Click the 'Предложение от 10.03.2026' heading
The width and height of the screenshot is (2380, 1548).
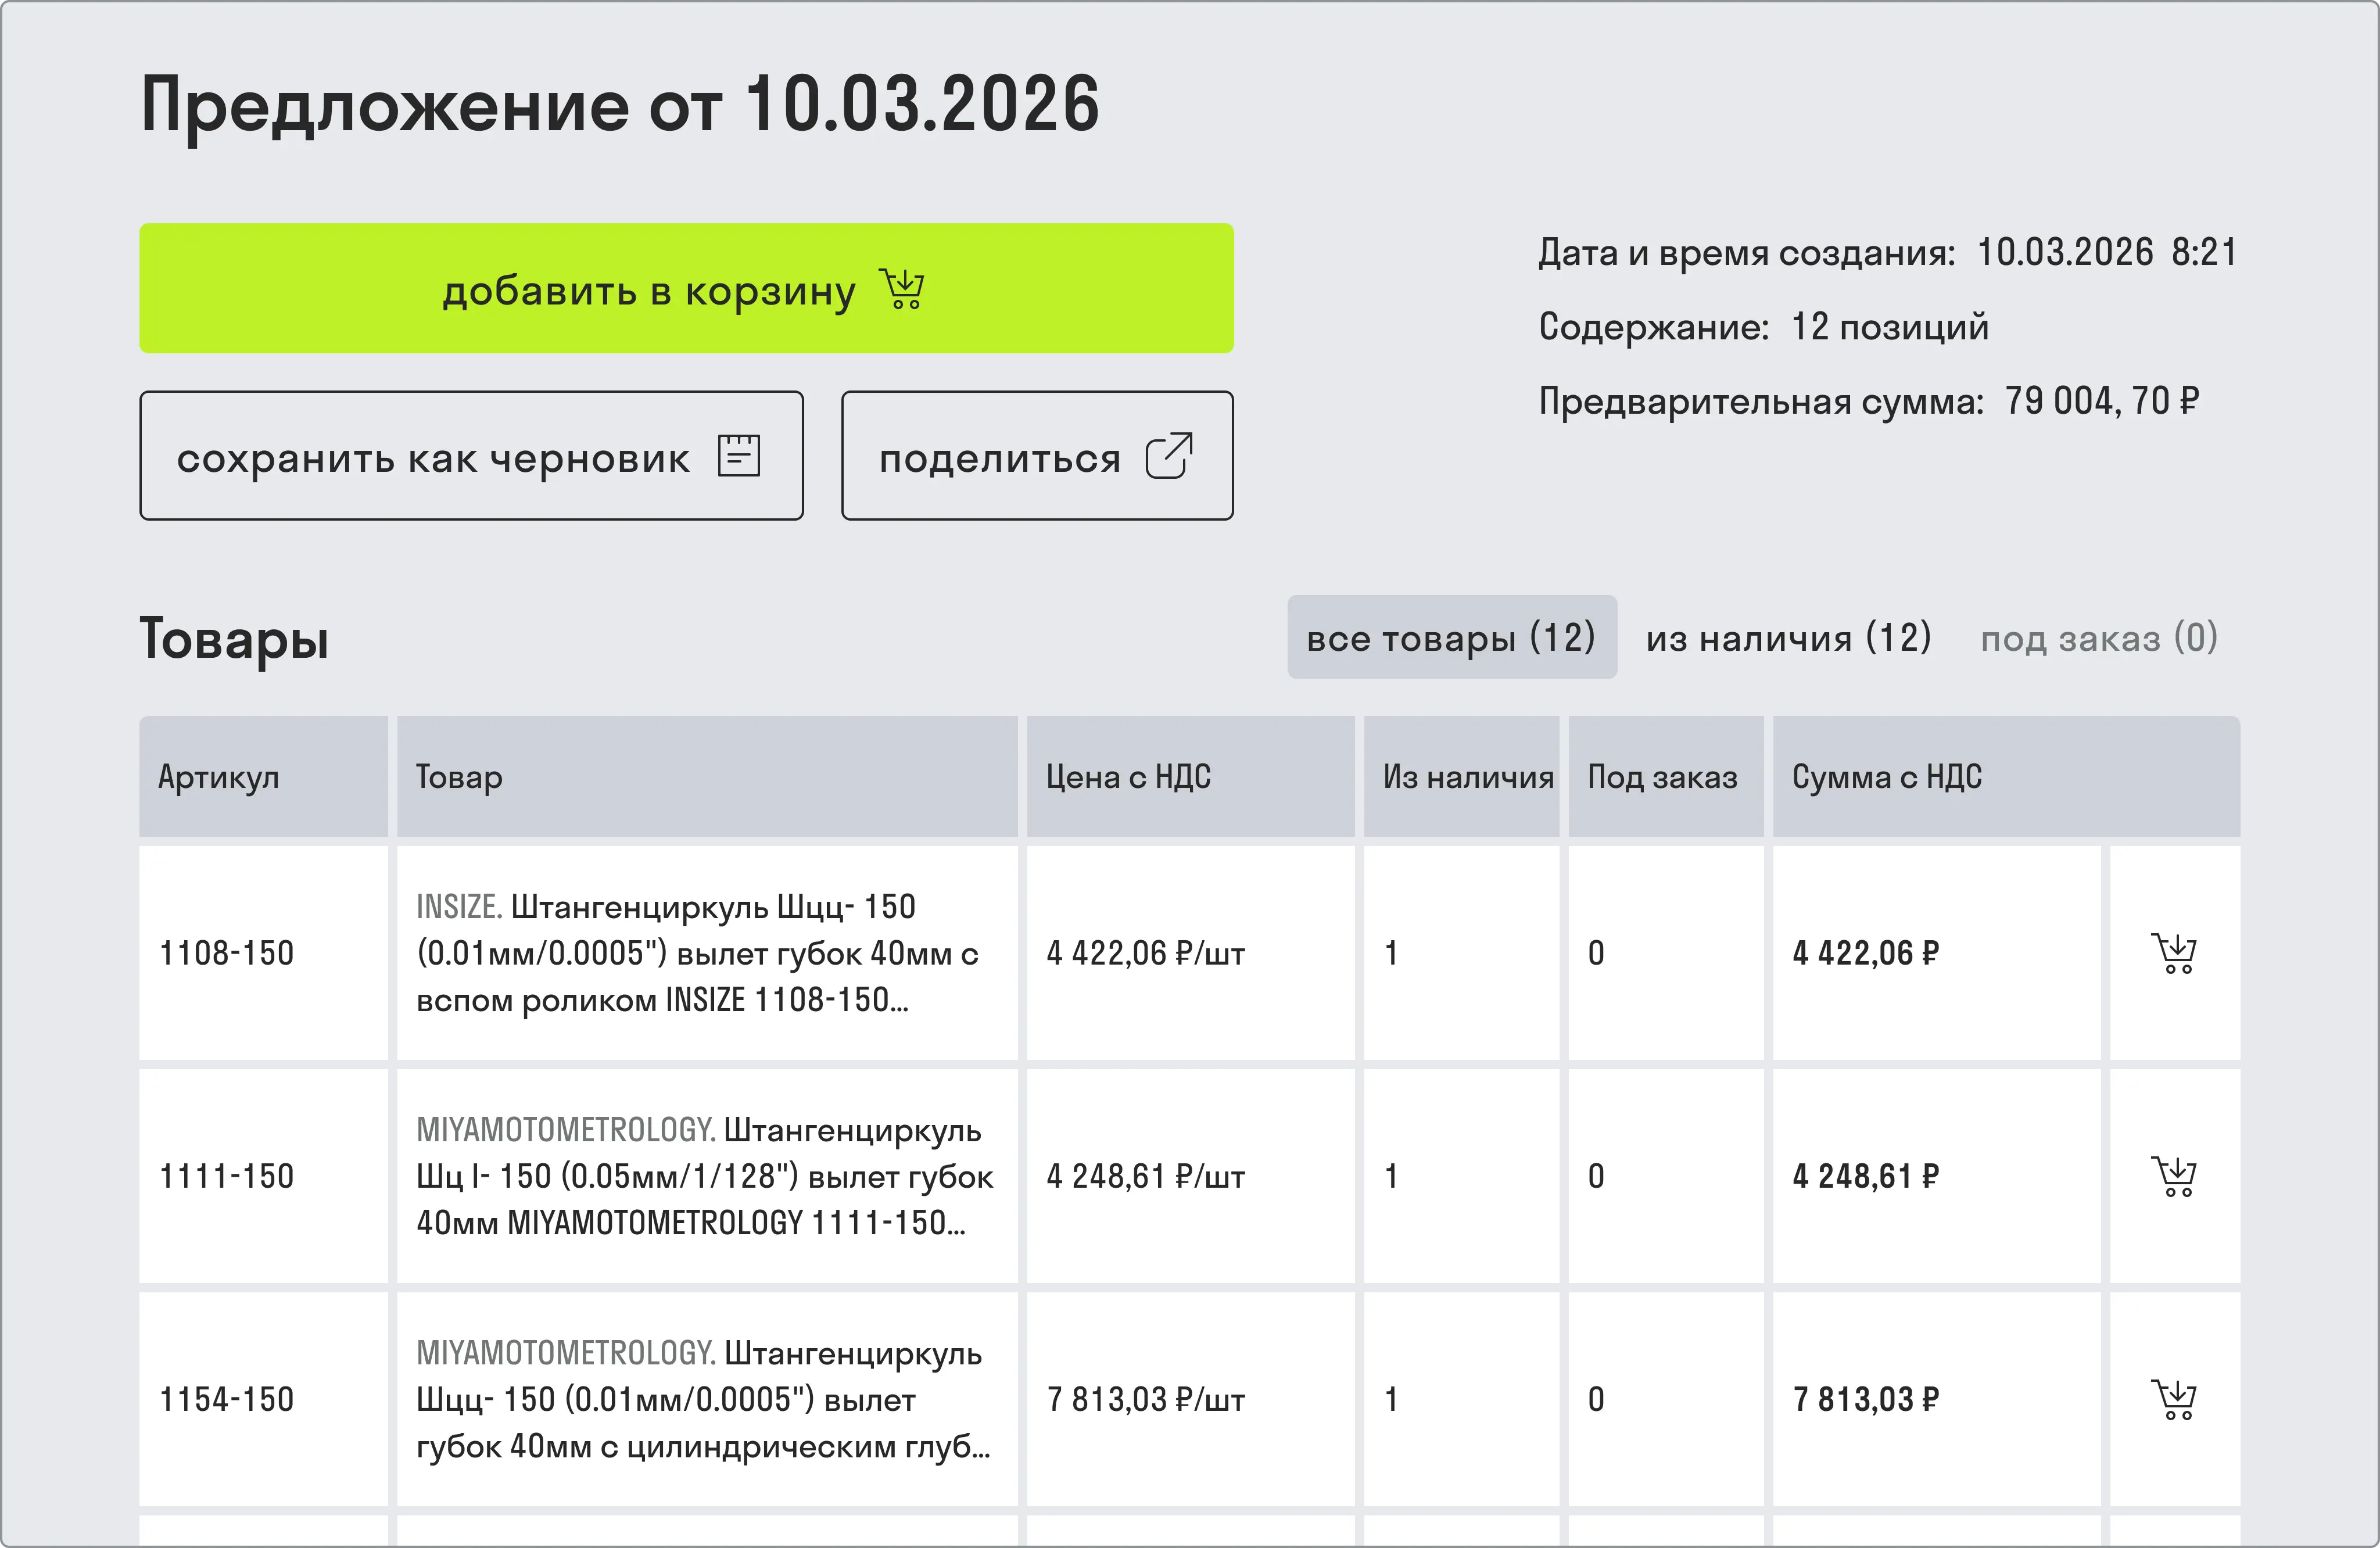click(x=620, y=106)
